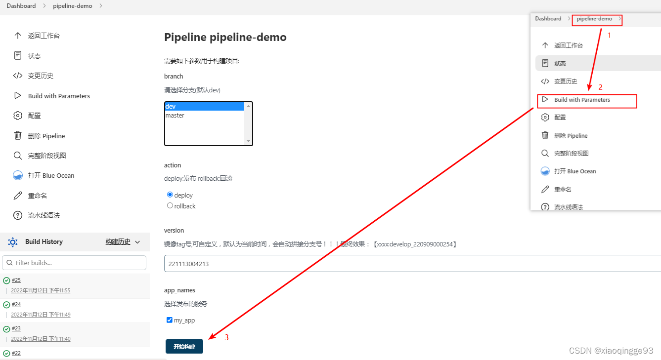Click the Blue Ocean icon in sidebar
This screenshot has width=661, height=360.
pyautogui.click(x=18, y=175)
